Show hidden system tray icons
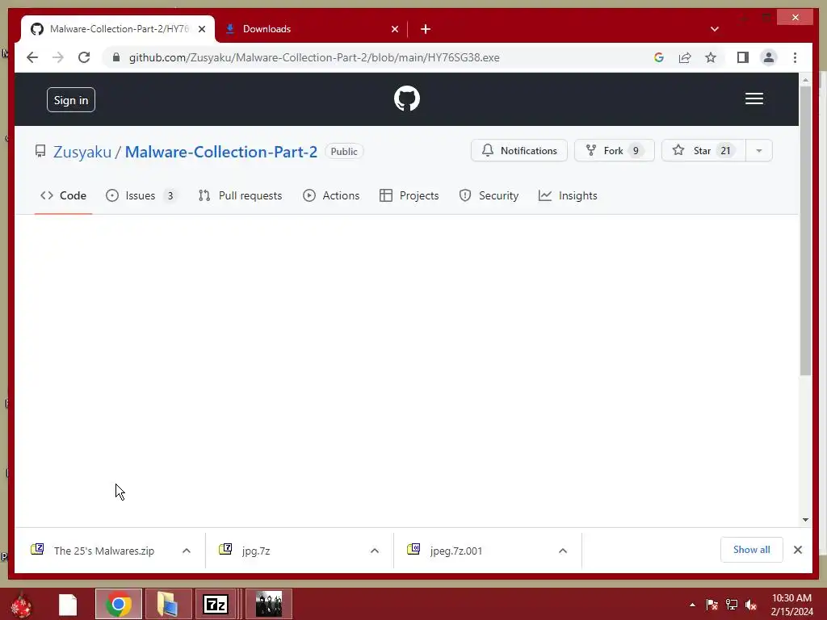827x620 pixels. coord(692,605)
